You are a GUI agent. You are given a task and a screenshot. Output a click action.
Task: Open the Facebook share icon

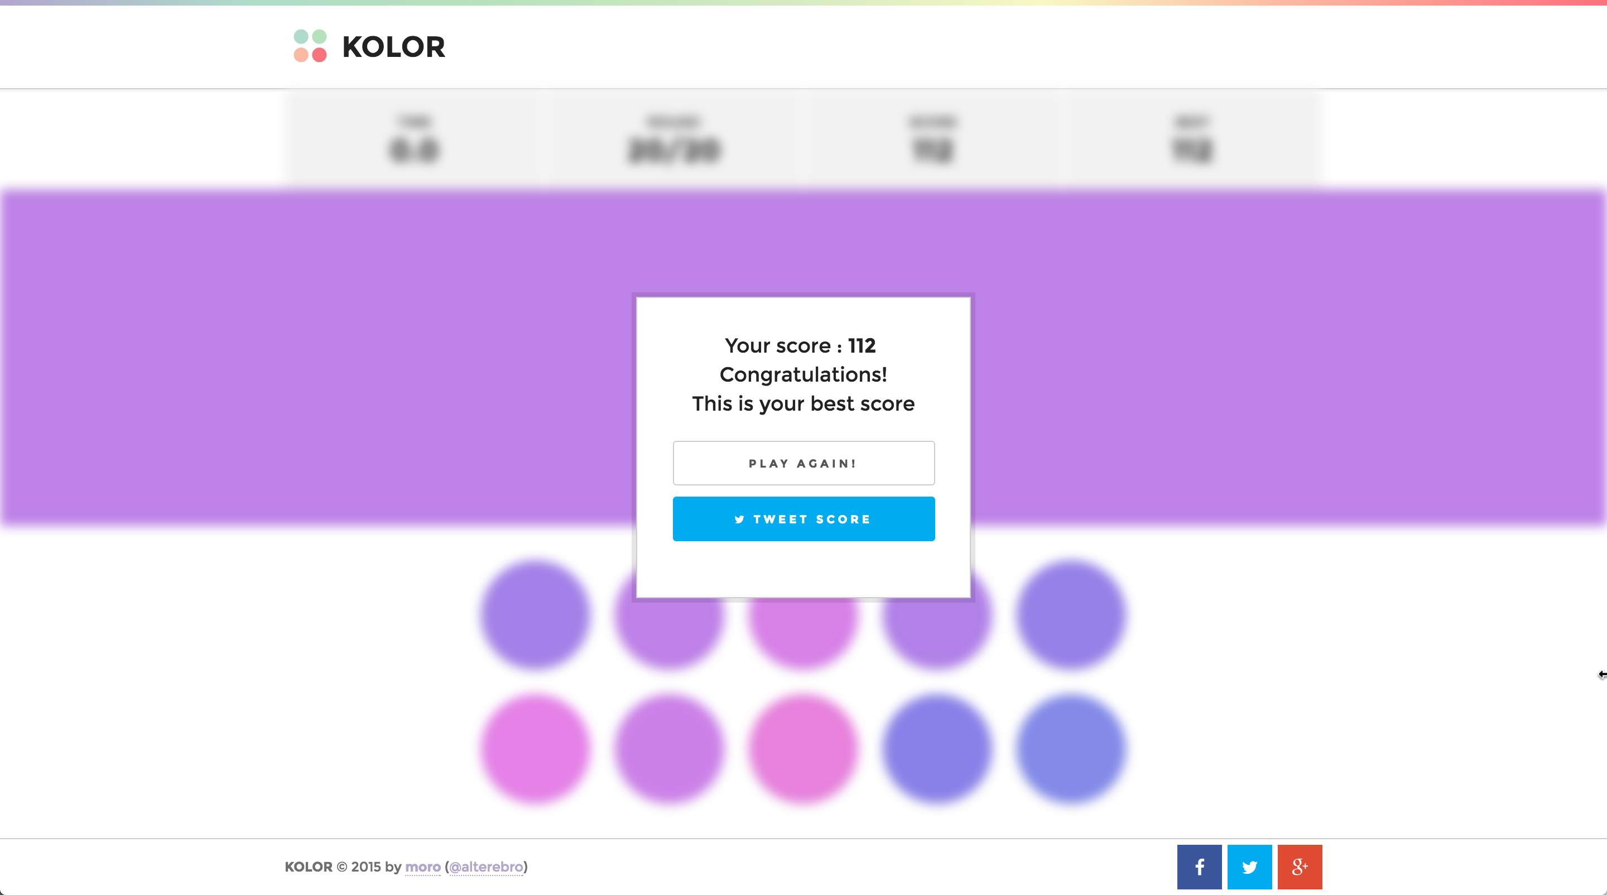[1199, 867]
